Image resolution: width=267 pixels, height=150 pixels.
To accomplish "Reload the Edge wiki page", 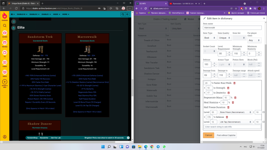I will pyautogui.click(x=16, y=8).
